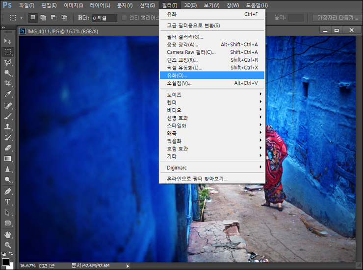
Task: Choose 유화(O)... filter menu item
Action: [212, 75]
